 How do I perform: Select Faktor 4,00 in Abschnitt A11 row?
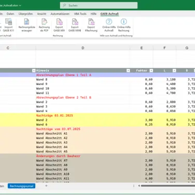coord(142,178)
